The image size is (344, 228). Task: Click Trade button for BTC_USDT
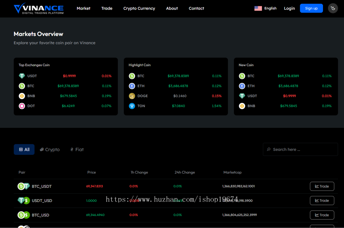[x=322, y=186]
